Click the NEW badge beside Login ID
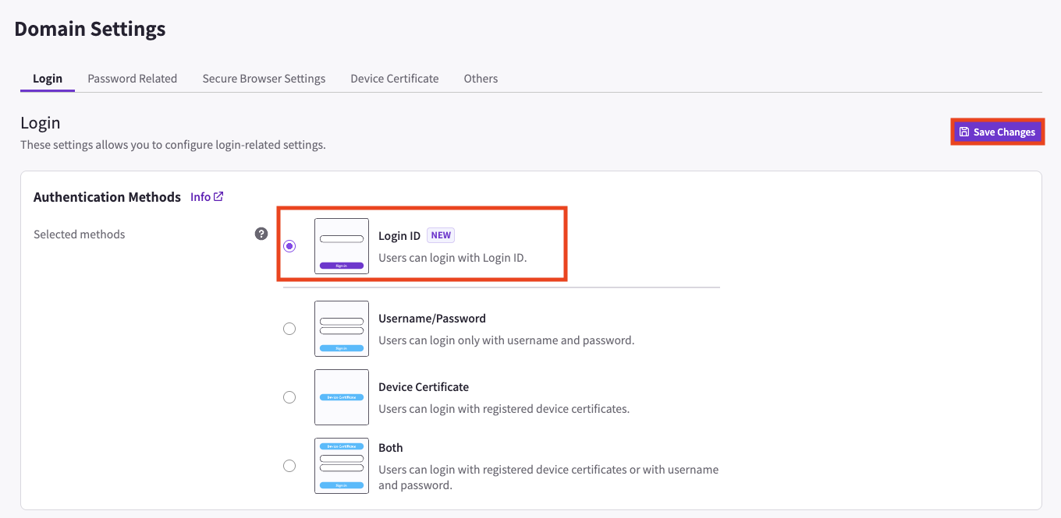This screenshot has width=1061, height=518. pos(441,235)
